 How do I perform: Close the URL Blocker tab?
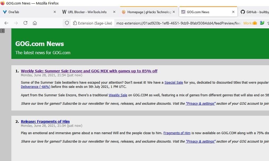click(x=114, y=12)
